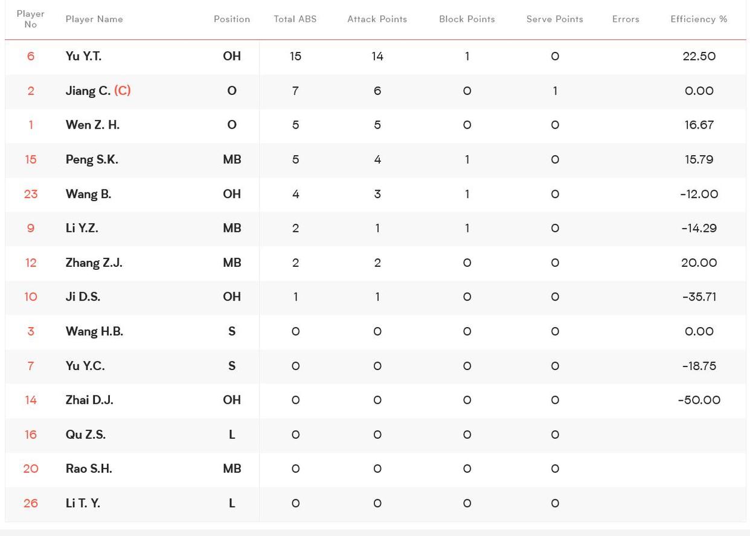Select Wang B. player entry
This screenshot has width=750, height=536.
(375, 194)
